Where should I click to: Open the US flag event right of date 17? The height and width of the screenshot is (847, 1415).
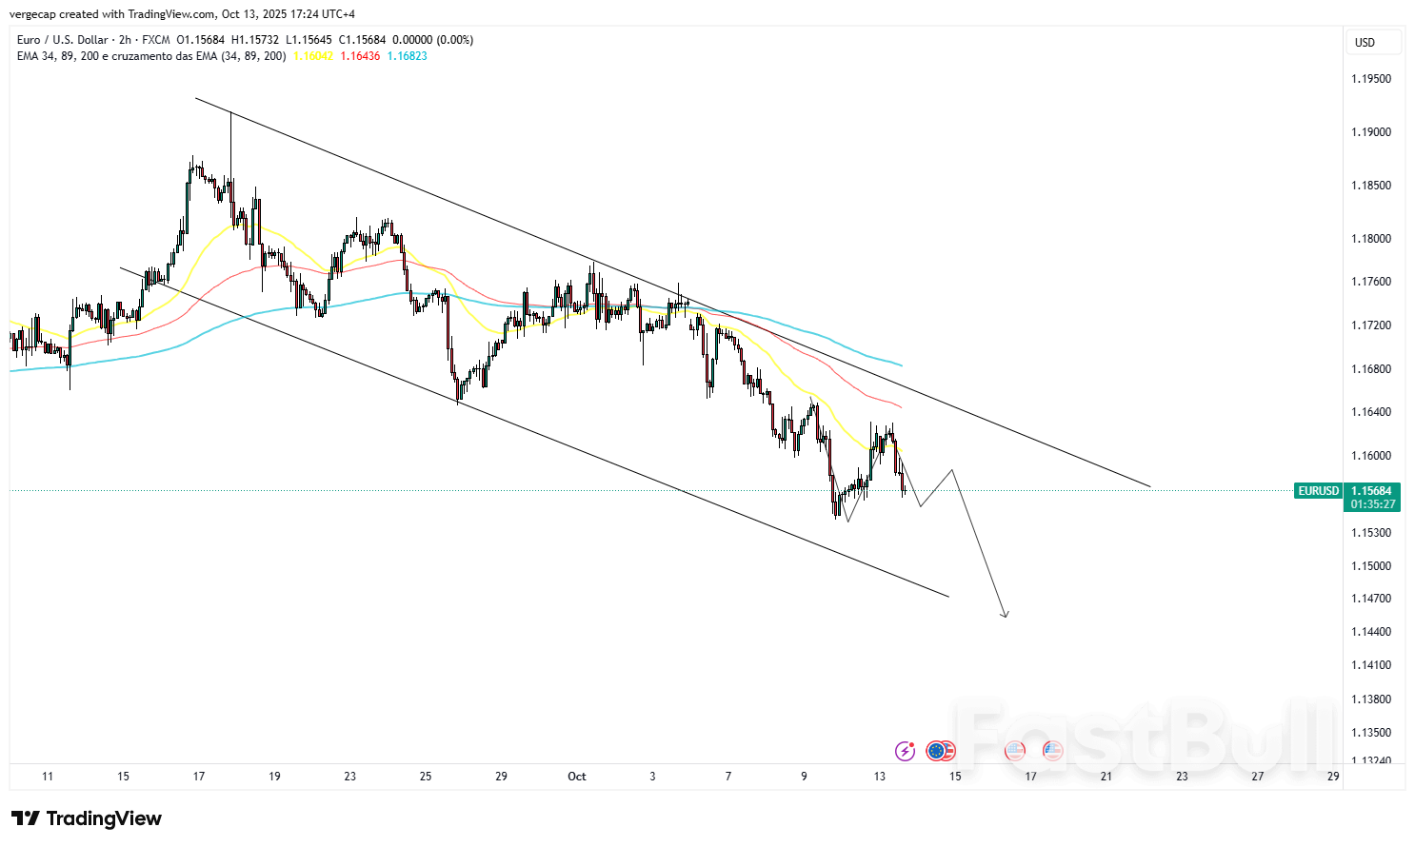1052,751
